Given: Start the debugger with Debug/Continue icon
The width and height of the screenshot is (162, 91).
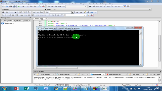Looking at the screenshot, I should click(x=90, y=6).
